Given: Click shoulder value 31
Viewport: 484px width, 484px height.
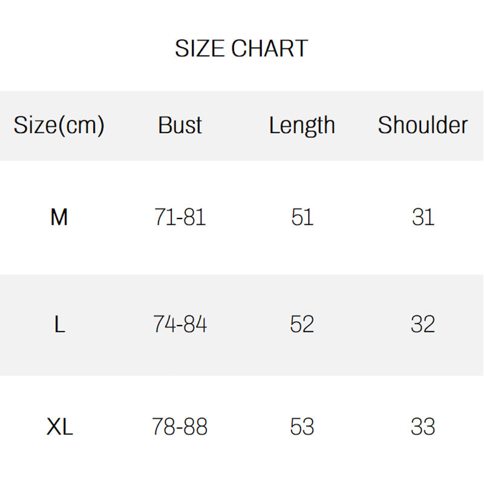Looking at the screenshot, I should click(x=423, y=216).
